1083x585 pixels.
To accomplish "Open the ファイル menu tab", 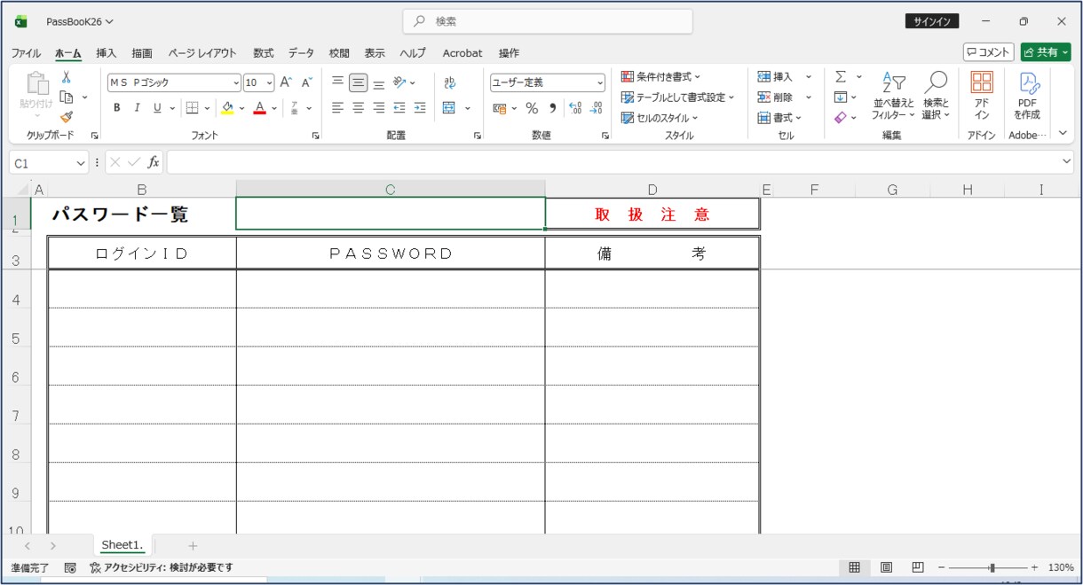I will point(26,53).
